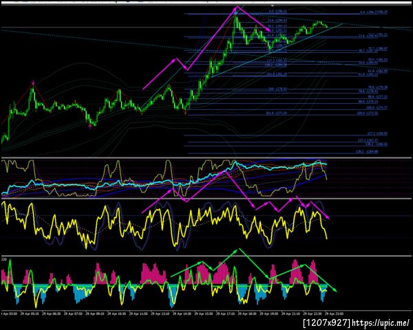Image resolution: width=413 pixels, height=330 pixels.
Task: Click the "29 Apr 14:30" time axis label
Action: coord(182,313)
